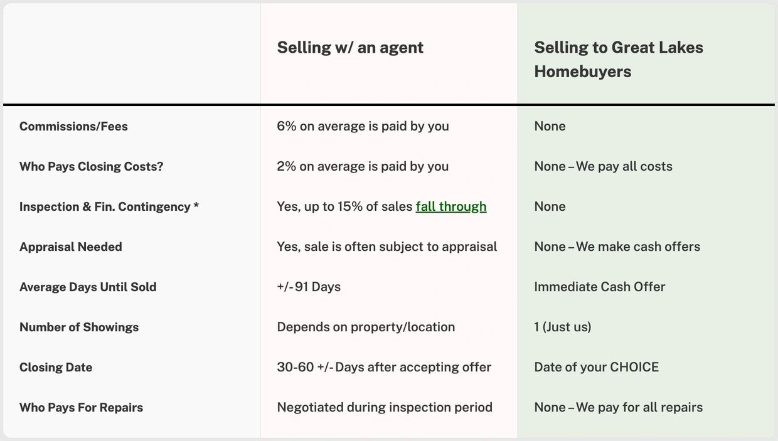Image resolution: width=778 pixels, height=441 pixels.
Task: Click "6% on average is paid by you"
Action: click(363, 126)
